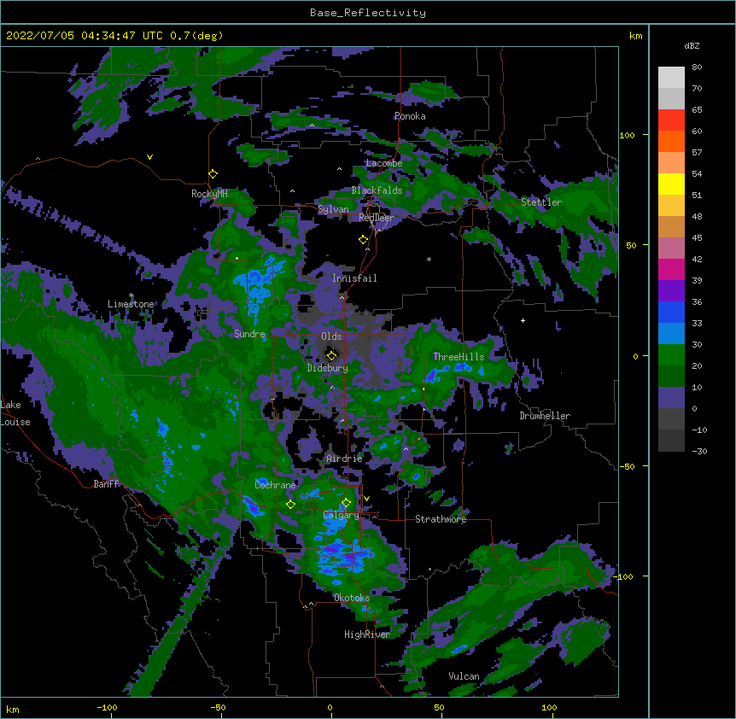Click the Limestone label
The image size is (736, 719).
click(x=131, y=304)
